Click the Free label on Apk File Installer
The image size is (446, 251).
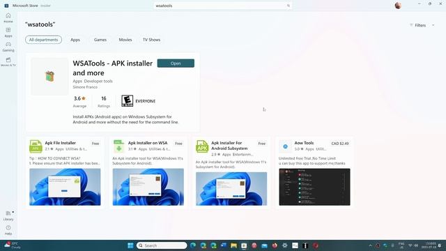[95, 144]
